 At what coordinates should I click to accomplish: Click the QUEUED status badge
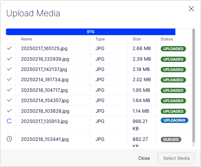coord(171,139)
